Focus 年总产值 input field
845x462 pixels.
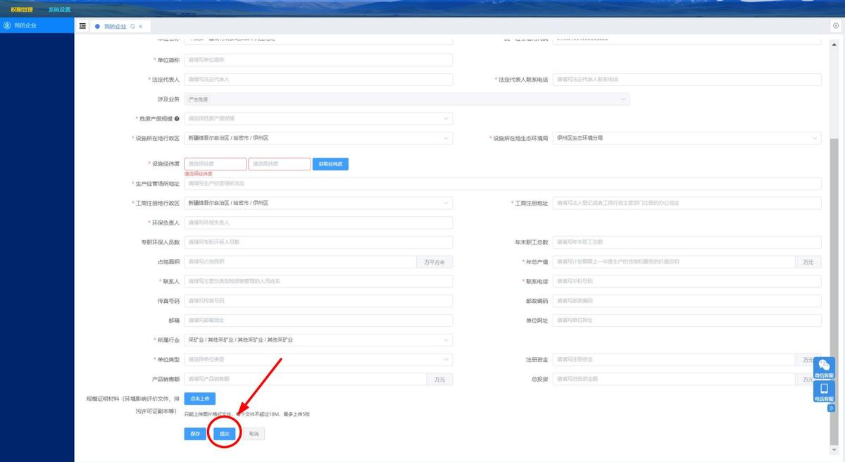675,262
